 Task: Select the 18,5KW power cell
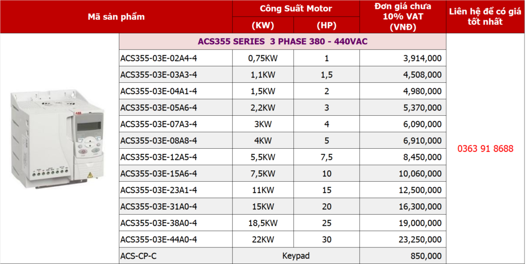point(262,223)
